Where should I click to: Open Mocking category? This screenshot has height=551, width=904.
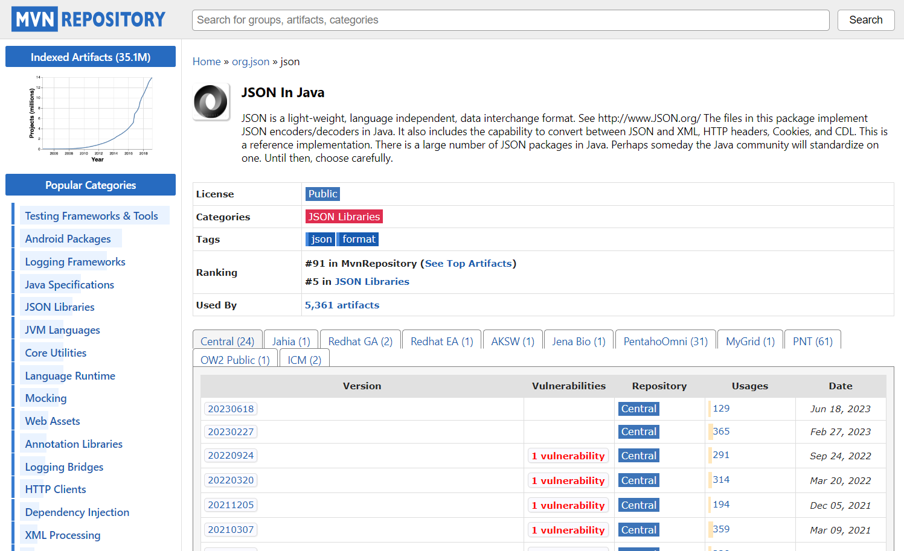tap(46, 398)
